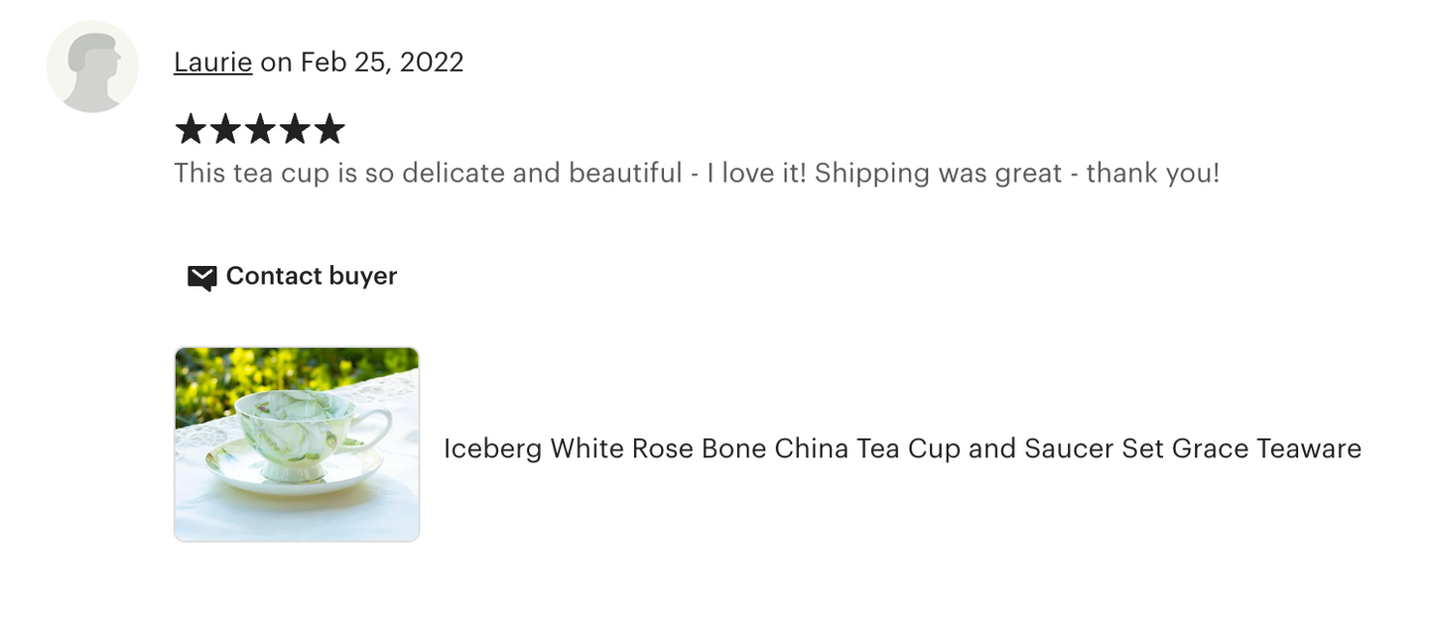Click the Contact buyer envelope icon

coord(201,277)
